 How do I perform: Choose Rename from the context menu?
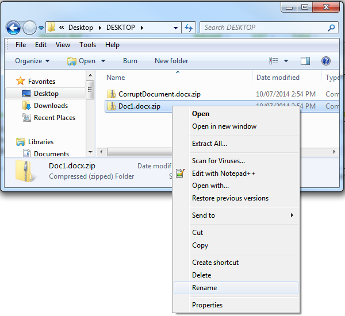tap(205, 288)
